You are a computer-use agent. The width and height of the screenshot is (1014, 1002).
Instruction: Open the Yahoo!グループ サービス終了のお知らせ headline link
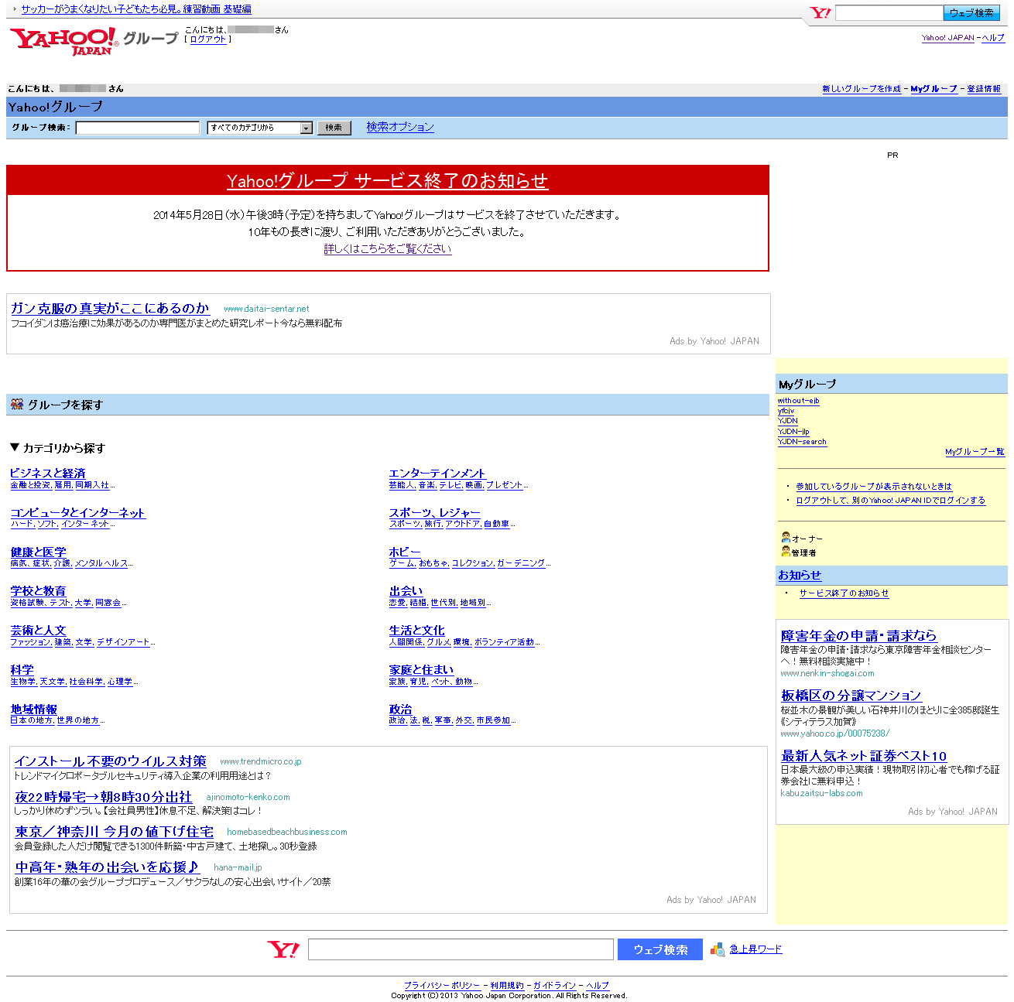pyautogui.click(x=387, y=180)
